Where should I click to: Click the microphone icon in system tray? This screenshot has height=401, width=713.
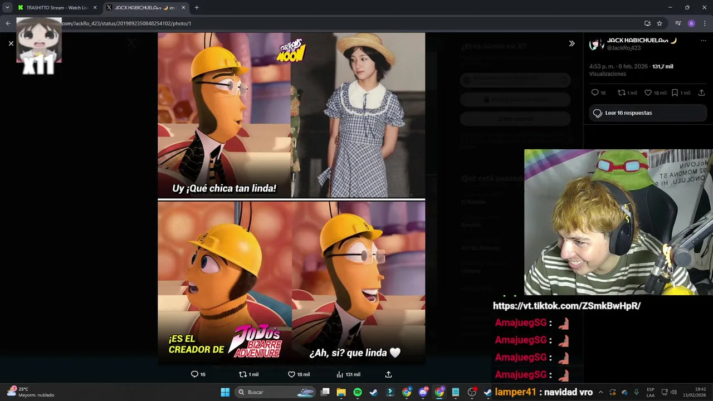[636, 392]
